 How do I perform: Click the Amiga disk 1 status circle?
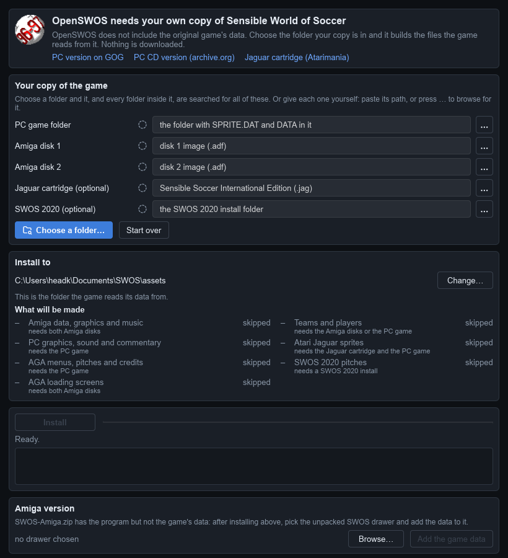click(x=142, y=146)
